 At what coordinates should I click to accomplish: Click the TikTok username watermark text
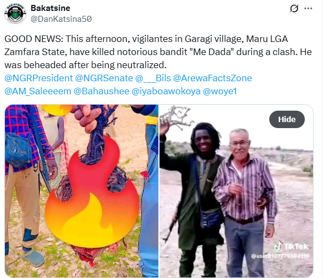[x=280, y=256]
